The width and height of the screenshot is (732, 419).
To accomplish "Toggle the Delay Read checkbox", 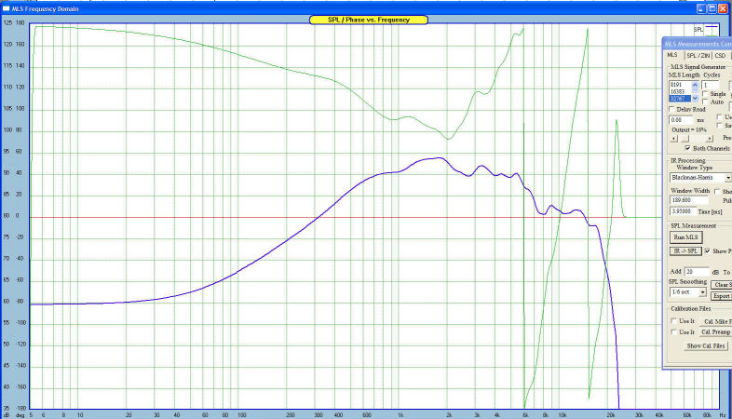I will [x=671, y=109].
